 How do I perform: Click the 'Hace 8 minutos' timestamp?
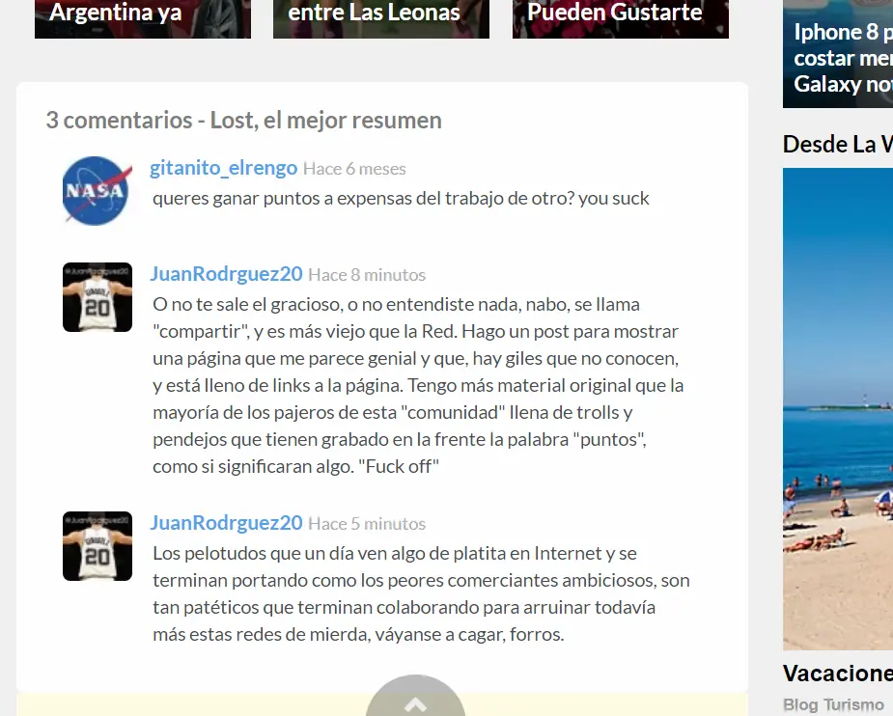(367, 275)
